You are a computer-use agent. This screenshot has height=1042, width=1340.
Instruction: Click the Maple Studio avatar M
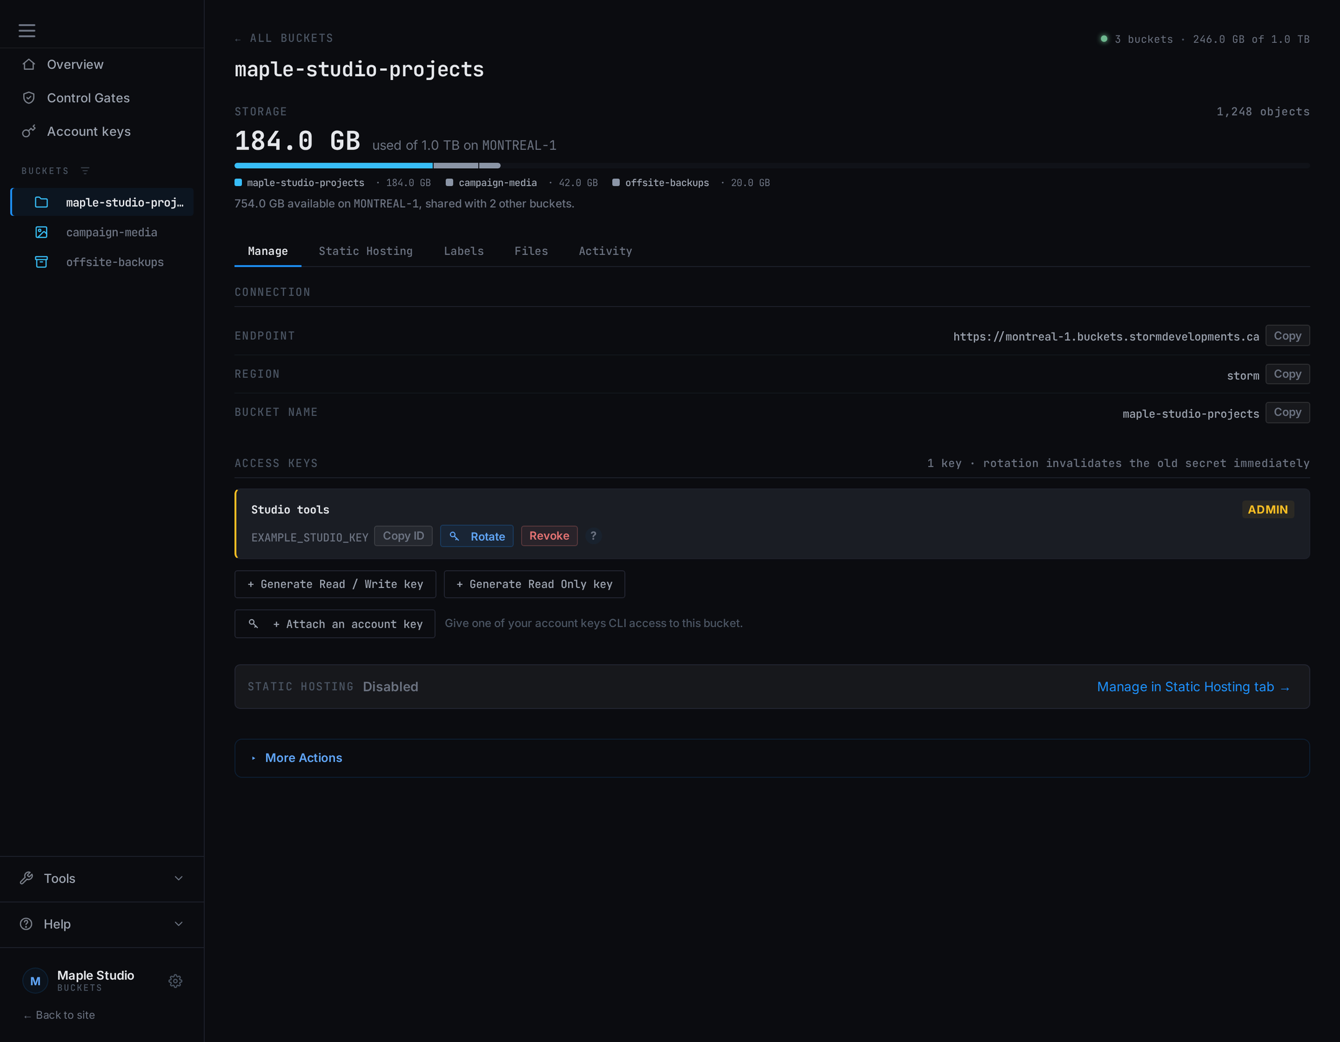point(35,981)
